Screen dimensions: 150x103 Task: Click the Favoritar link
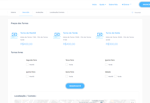click(x=138, y=13)
